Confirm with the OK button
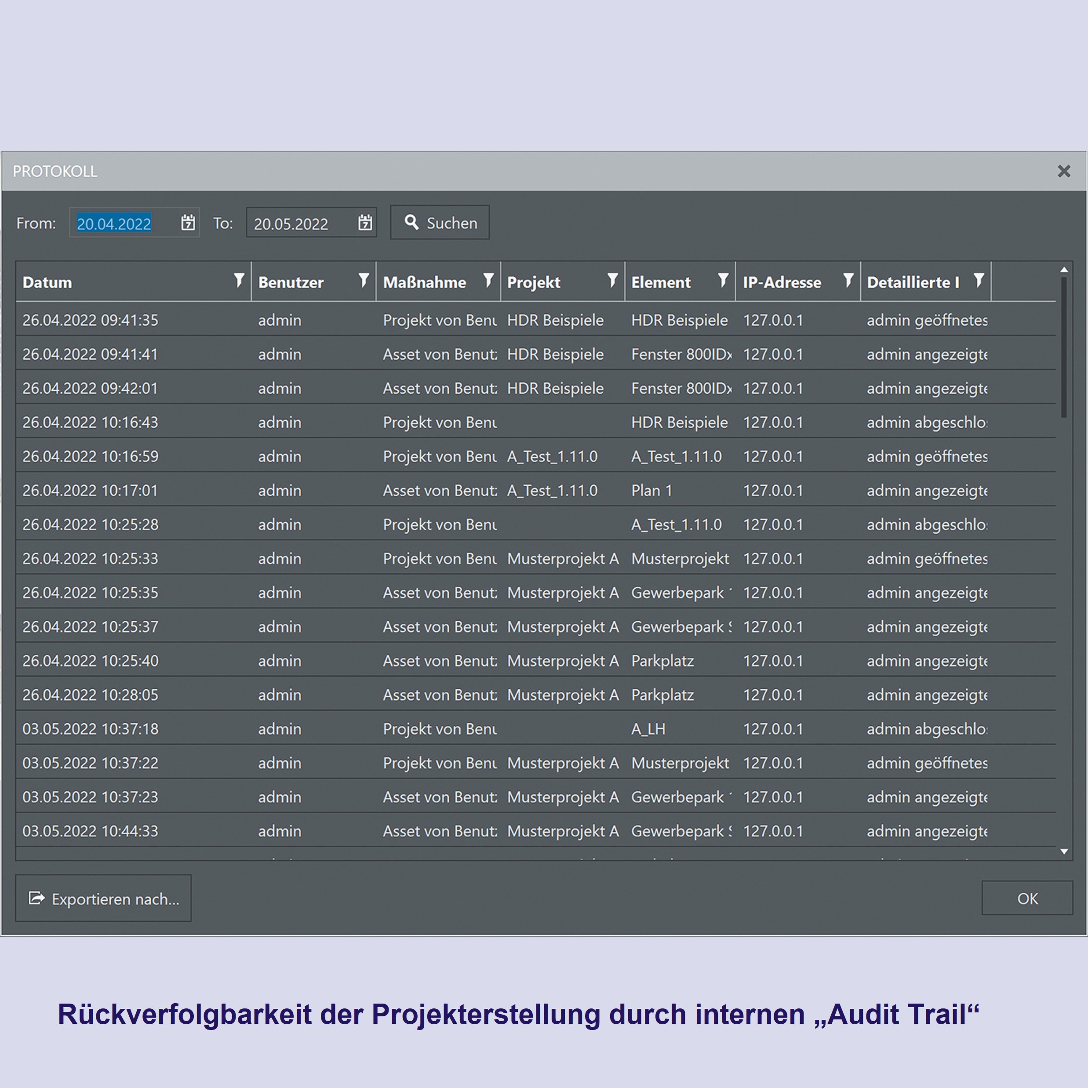Viewport: 1088px width, 1088px height. click(x=1027, y=899)
